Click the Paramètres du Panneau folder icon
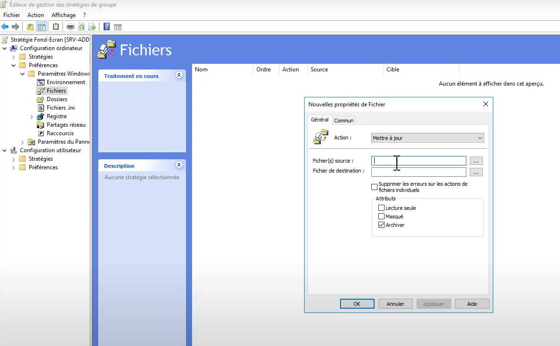Viewport: 560px width, 346px height. (x=31, y=142)
